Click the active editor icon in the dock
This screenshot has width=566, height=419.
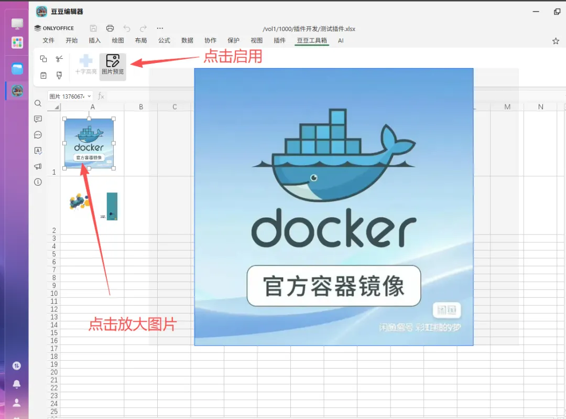(17, 90)
